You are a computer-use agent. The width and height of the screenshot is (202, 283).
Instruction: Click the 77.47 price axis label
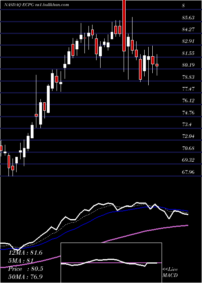(x=188, y=89)
